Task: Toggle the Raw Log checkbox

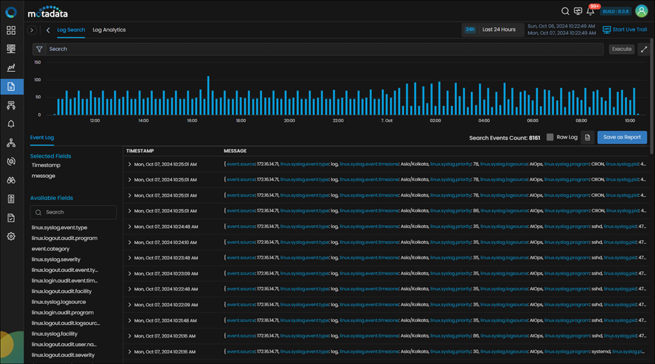Action: (x=550, y=137)
